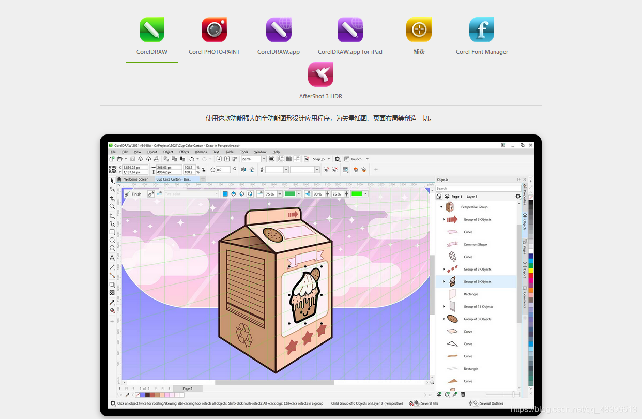Open the Effects menu
Image resolution: width=642 pixels, height=419 pixels.
click(x=184, y=152)
